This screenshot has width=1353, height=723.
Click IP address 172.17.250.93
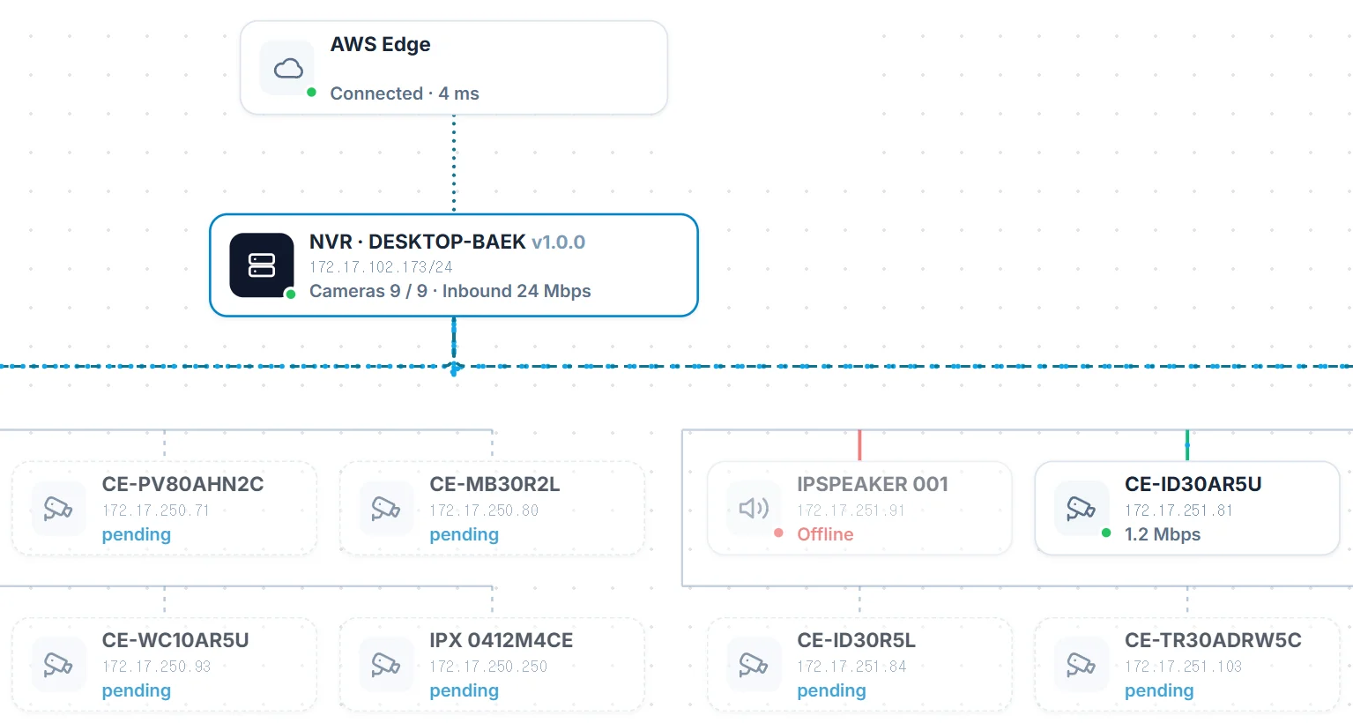point(157,667)
